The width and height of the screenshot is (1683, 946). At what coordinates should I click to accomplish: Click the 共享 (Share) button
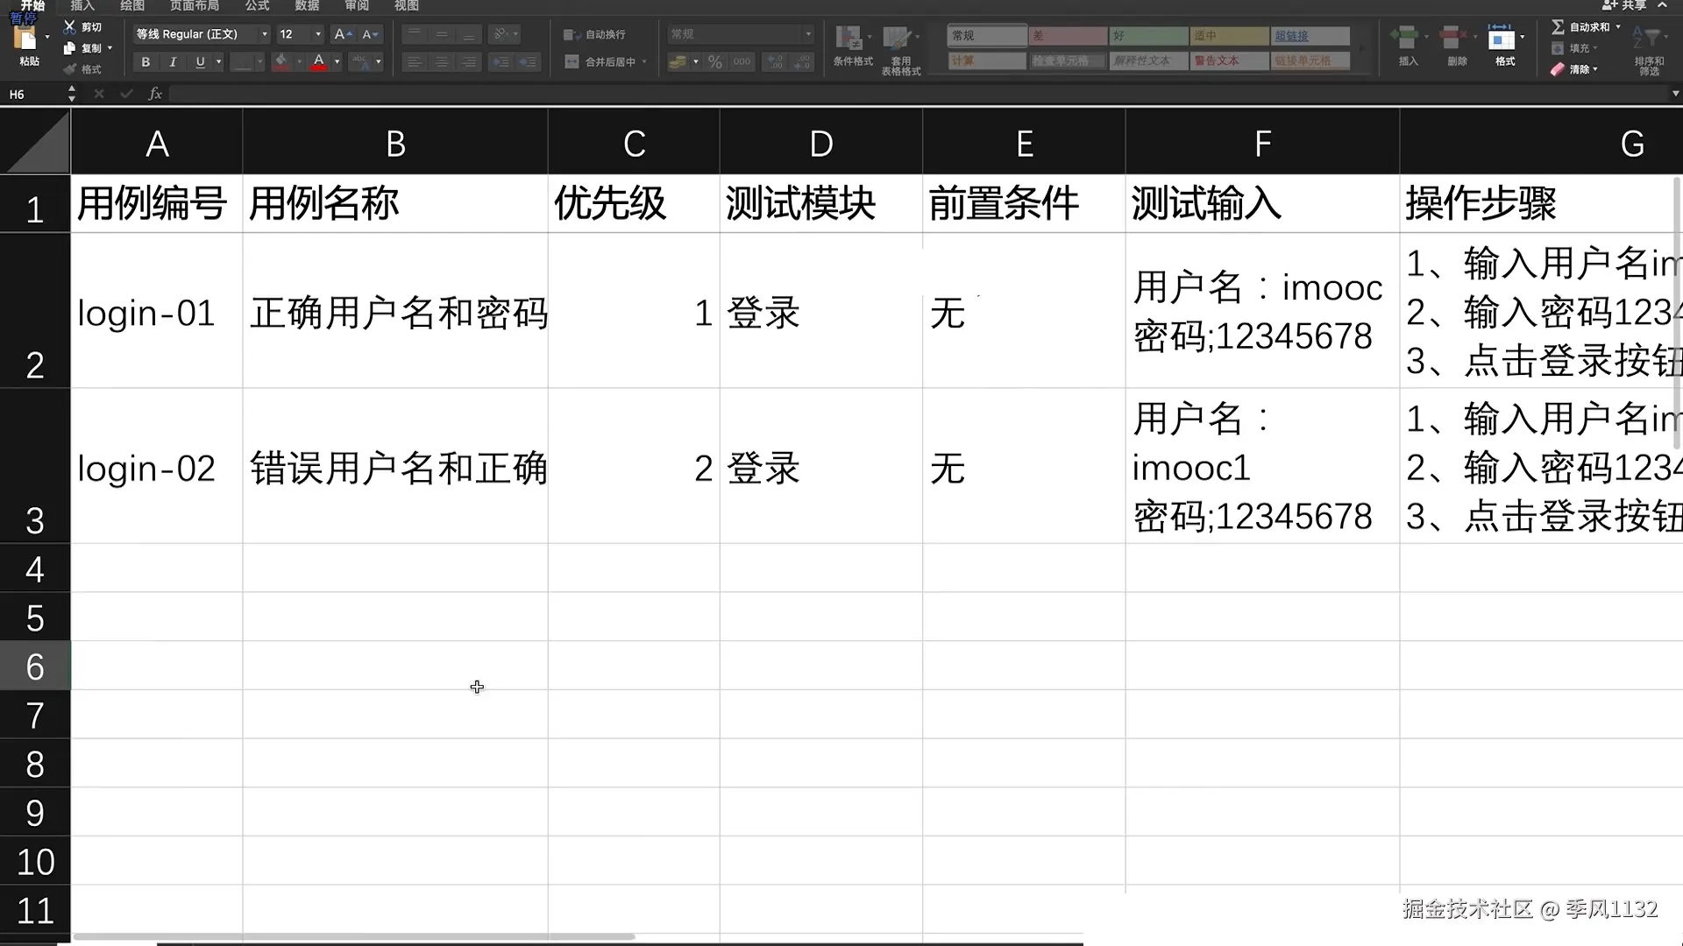[x=1626, y=5]
